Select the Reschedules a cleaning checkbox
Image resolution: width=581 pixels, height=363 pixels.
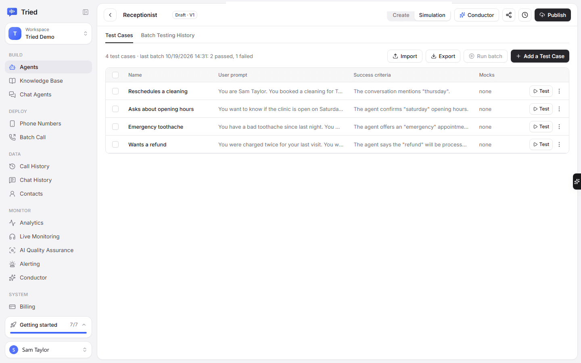(115, 91)
